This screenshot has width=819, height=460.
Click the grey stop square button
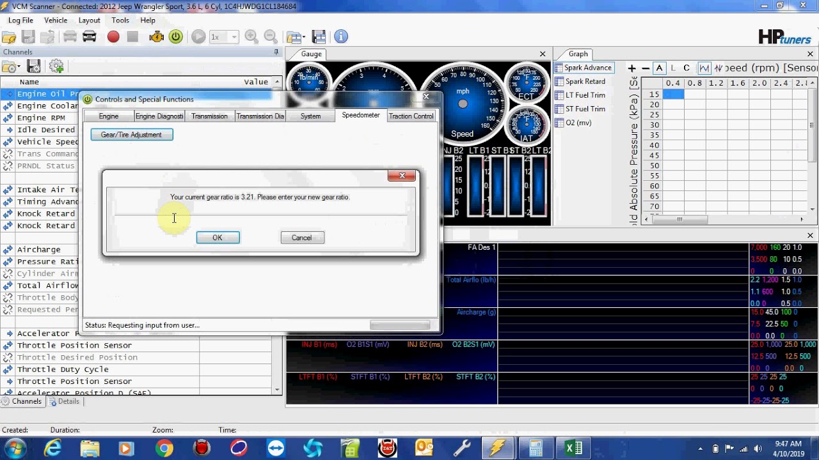[x=132, y=37]
